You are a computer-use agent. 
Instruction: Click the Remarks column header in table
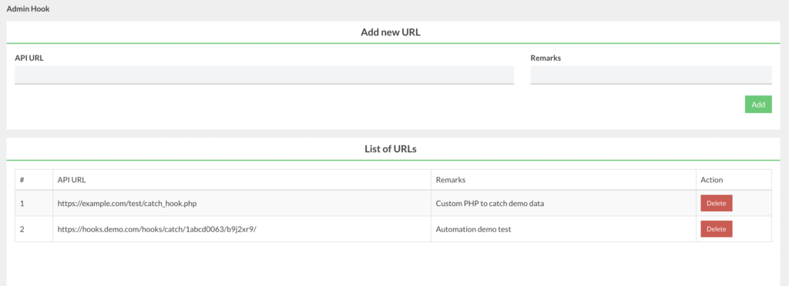(x=450, y=180)
